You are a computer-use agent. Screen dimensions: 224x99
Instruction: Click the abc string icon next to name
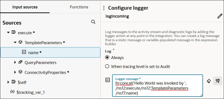[24, 52]
